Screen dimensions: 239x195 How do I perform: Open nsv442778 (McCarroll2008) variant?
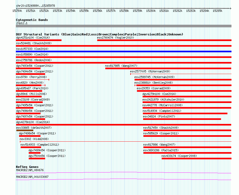tap(162, 105)
